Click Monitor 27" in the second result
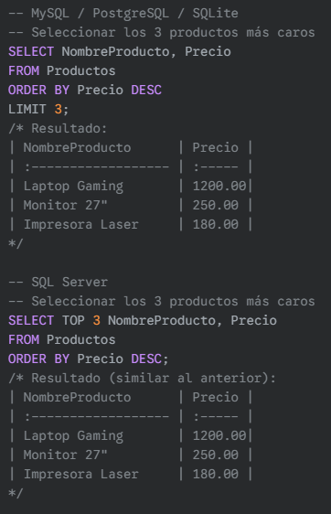Image resolution: width=331 pixels, height=514 pixels. (x=65, y=455)
